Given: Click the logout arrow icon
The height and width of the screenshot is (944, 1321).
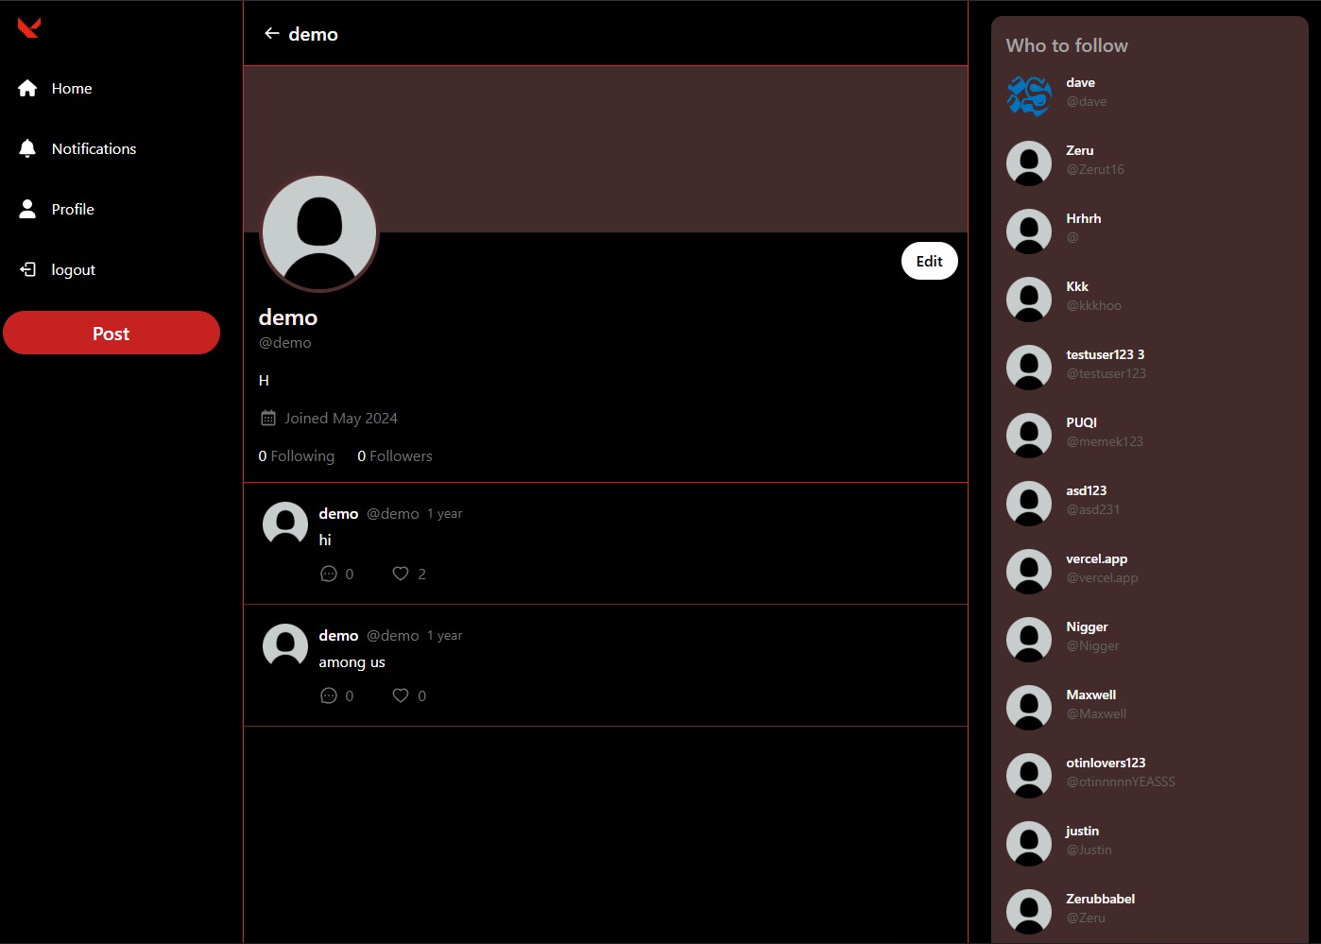Looking at the screenshot, I should pyautogui.click(x=27, y=269).
